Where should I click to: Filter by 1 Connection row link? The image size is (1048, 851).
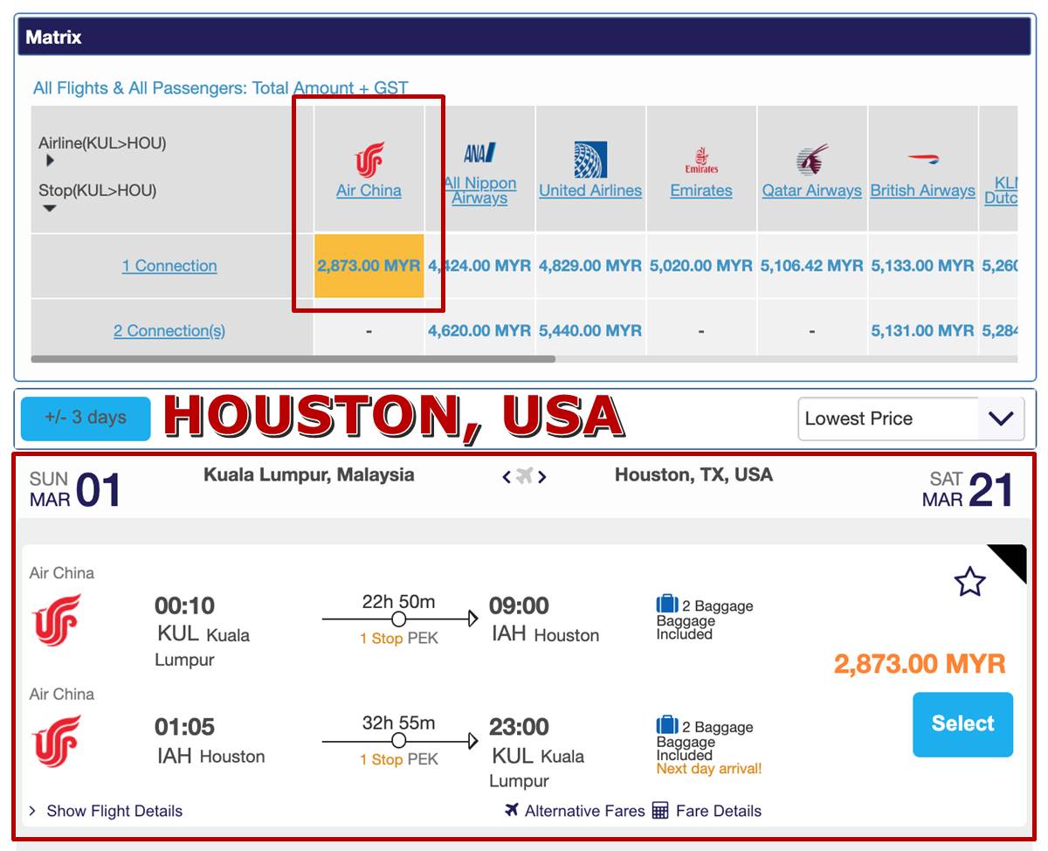point(169,266)
